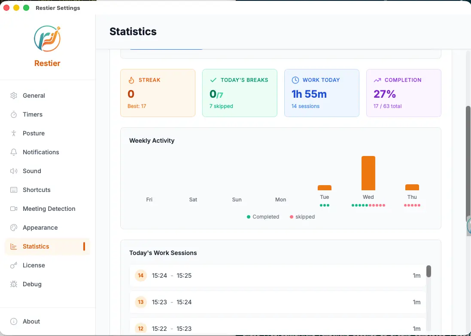Click the Sound speaker icon

tap(14, 171)
